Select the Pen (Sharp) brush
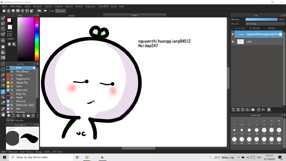The height and width of the screenshot is (161, 286). click(x=21, y=71)
